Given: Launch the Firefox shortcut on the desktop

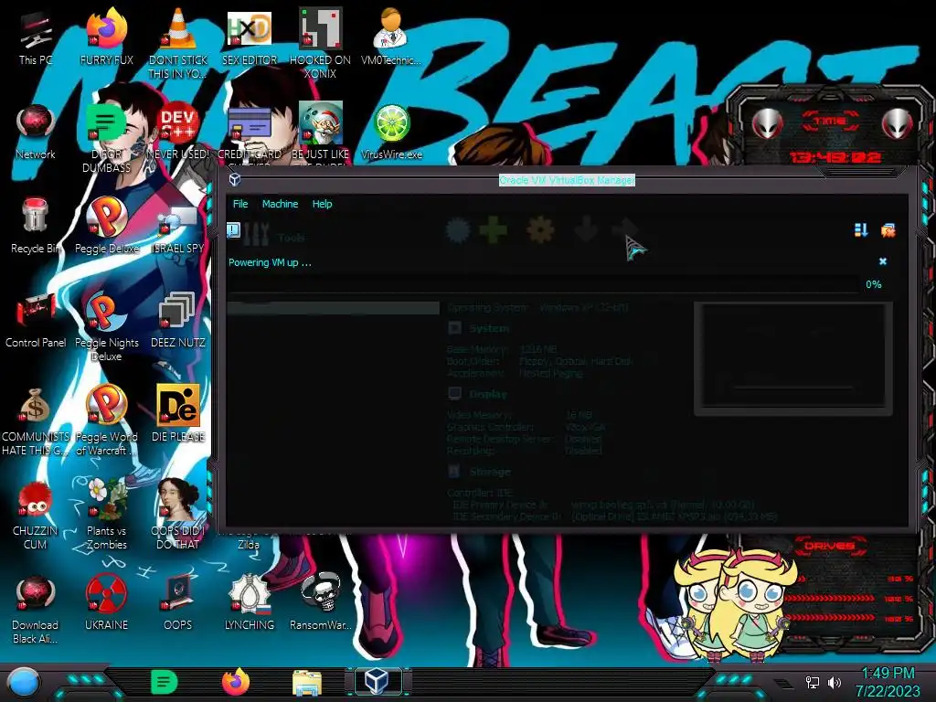Looking at the screenshot, I should pyautogui.click(x=106, y=36).
